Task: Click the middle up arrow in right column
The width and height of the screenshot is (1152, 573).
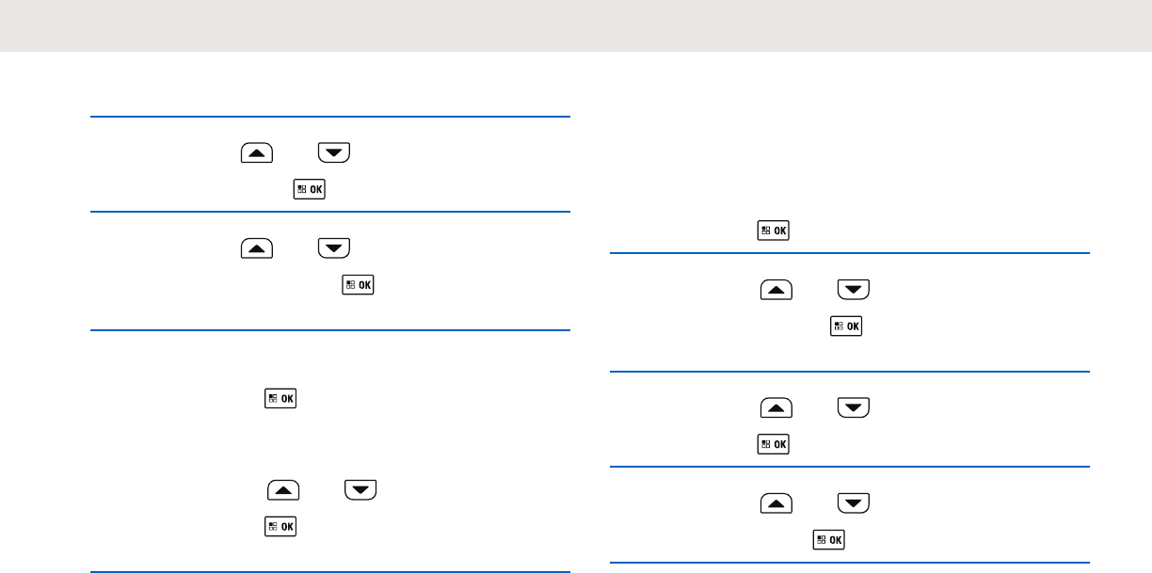Action: coord(776,407)
